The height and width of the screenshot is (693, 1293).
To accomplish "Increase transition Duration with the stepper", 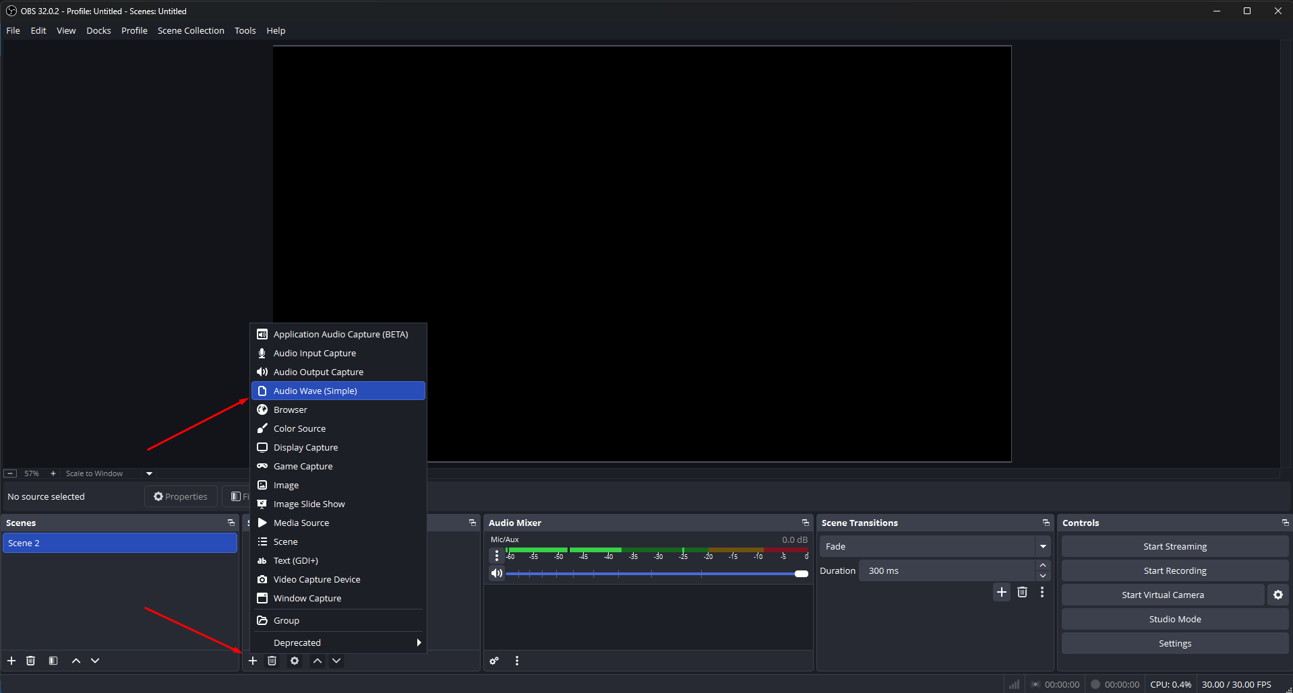I will click(1042, 566).
